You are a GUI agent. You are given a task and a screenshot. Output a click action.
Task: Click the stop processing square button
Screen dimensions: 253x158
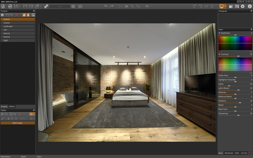(73, 6)
